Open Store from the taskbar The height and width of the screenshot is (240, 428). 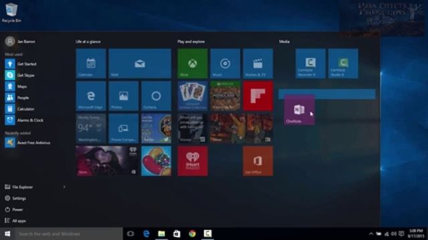tap(177, 234)
